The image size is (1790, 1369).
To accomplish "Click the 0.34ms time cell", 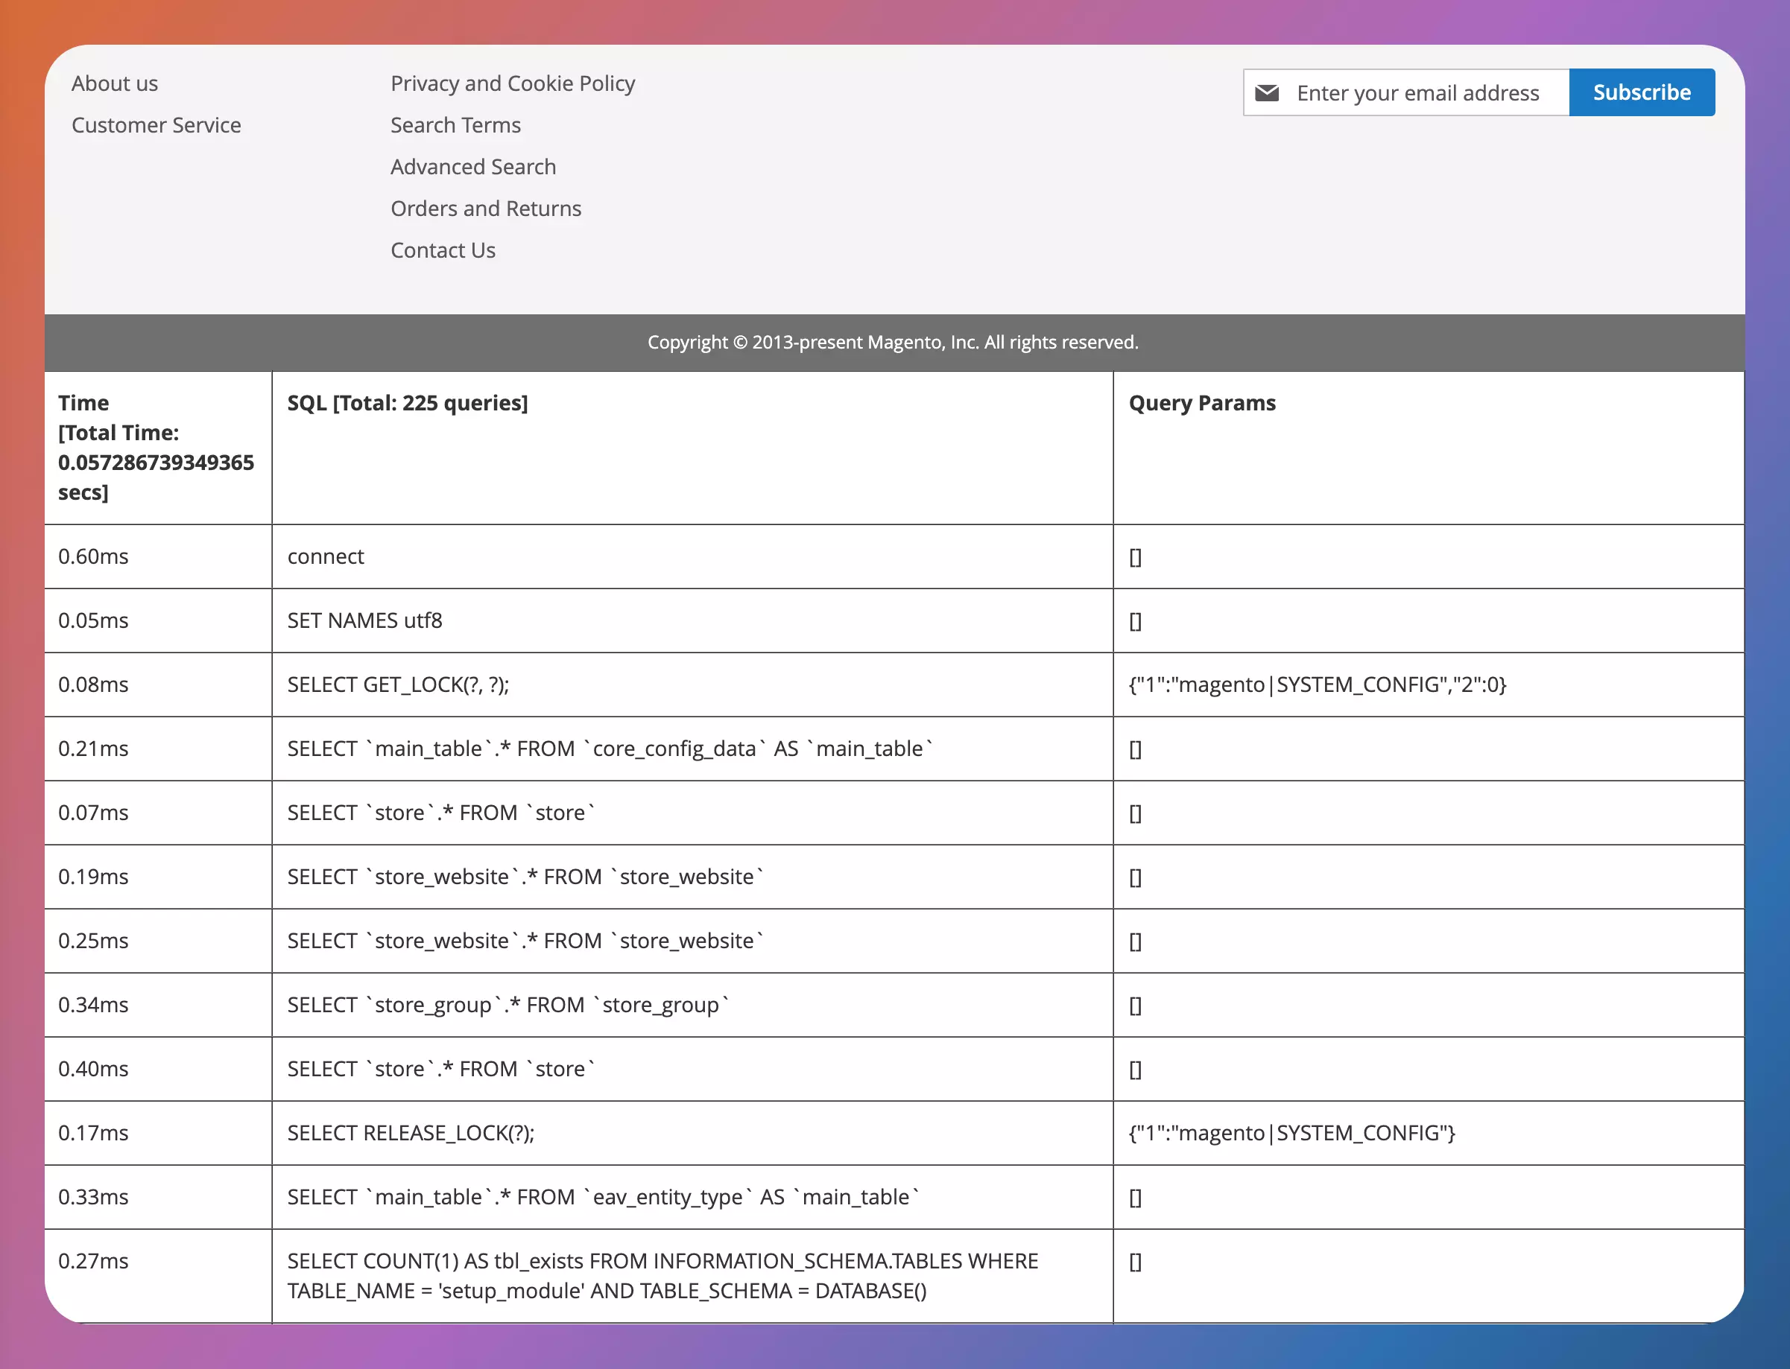I will click(158, 1005).
